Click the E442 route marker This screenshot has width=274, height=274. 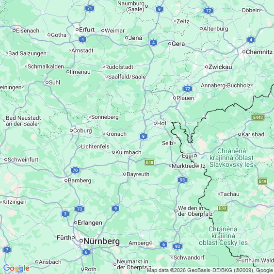[258, 117]
